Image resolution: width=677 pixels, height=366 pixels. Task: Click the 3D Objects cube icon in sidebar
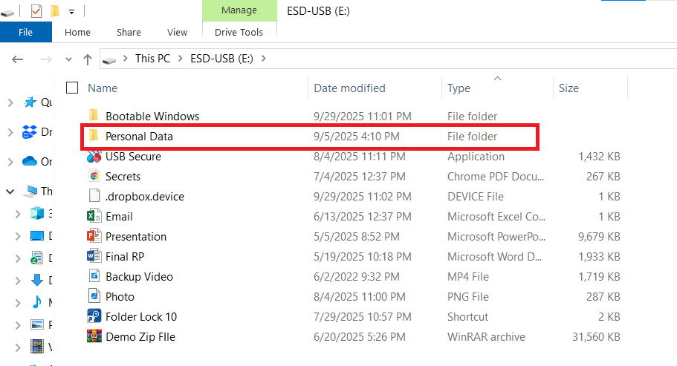(37, 213)
